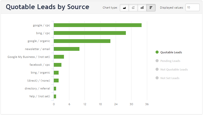The height and width of the screenshot is (115, 203).
Task: Click the x-axis value 18
Action: [100, 104]
